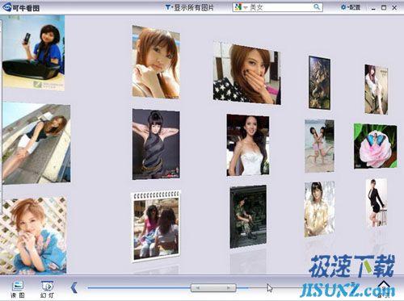Open pink flower with blue butterfly thumbnail

375,146
